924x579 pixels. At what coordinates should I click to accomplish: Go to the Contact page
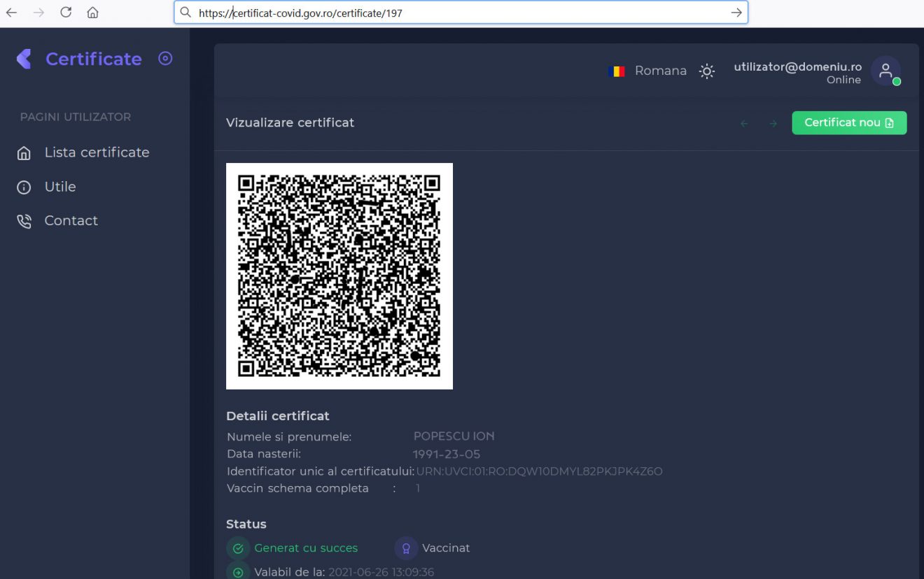(x=71, y=221)
